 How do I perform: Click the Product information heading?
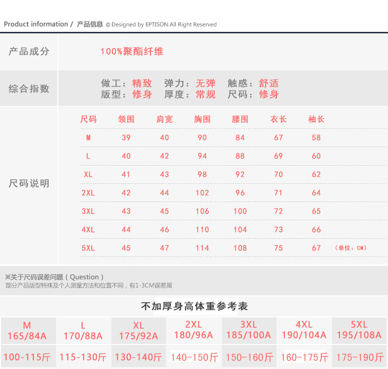[x=36, y=24]
